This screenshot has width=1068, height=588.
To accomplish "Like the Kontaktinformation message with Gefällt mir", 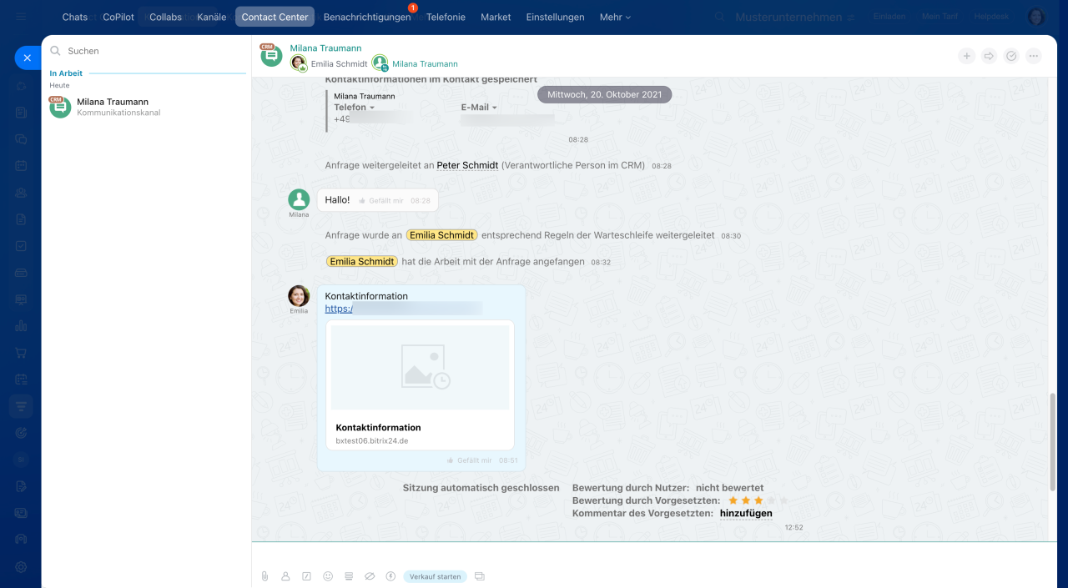I will [x=470, y=460].
